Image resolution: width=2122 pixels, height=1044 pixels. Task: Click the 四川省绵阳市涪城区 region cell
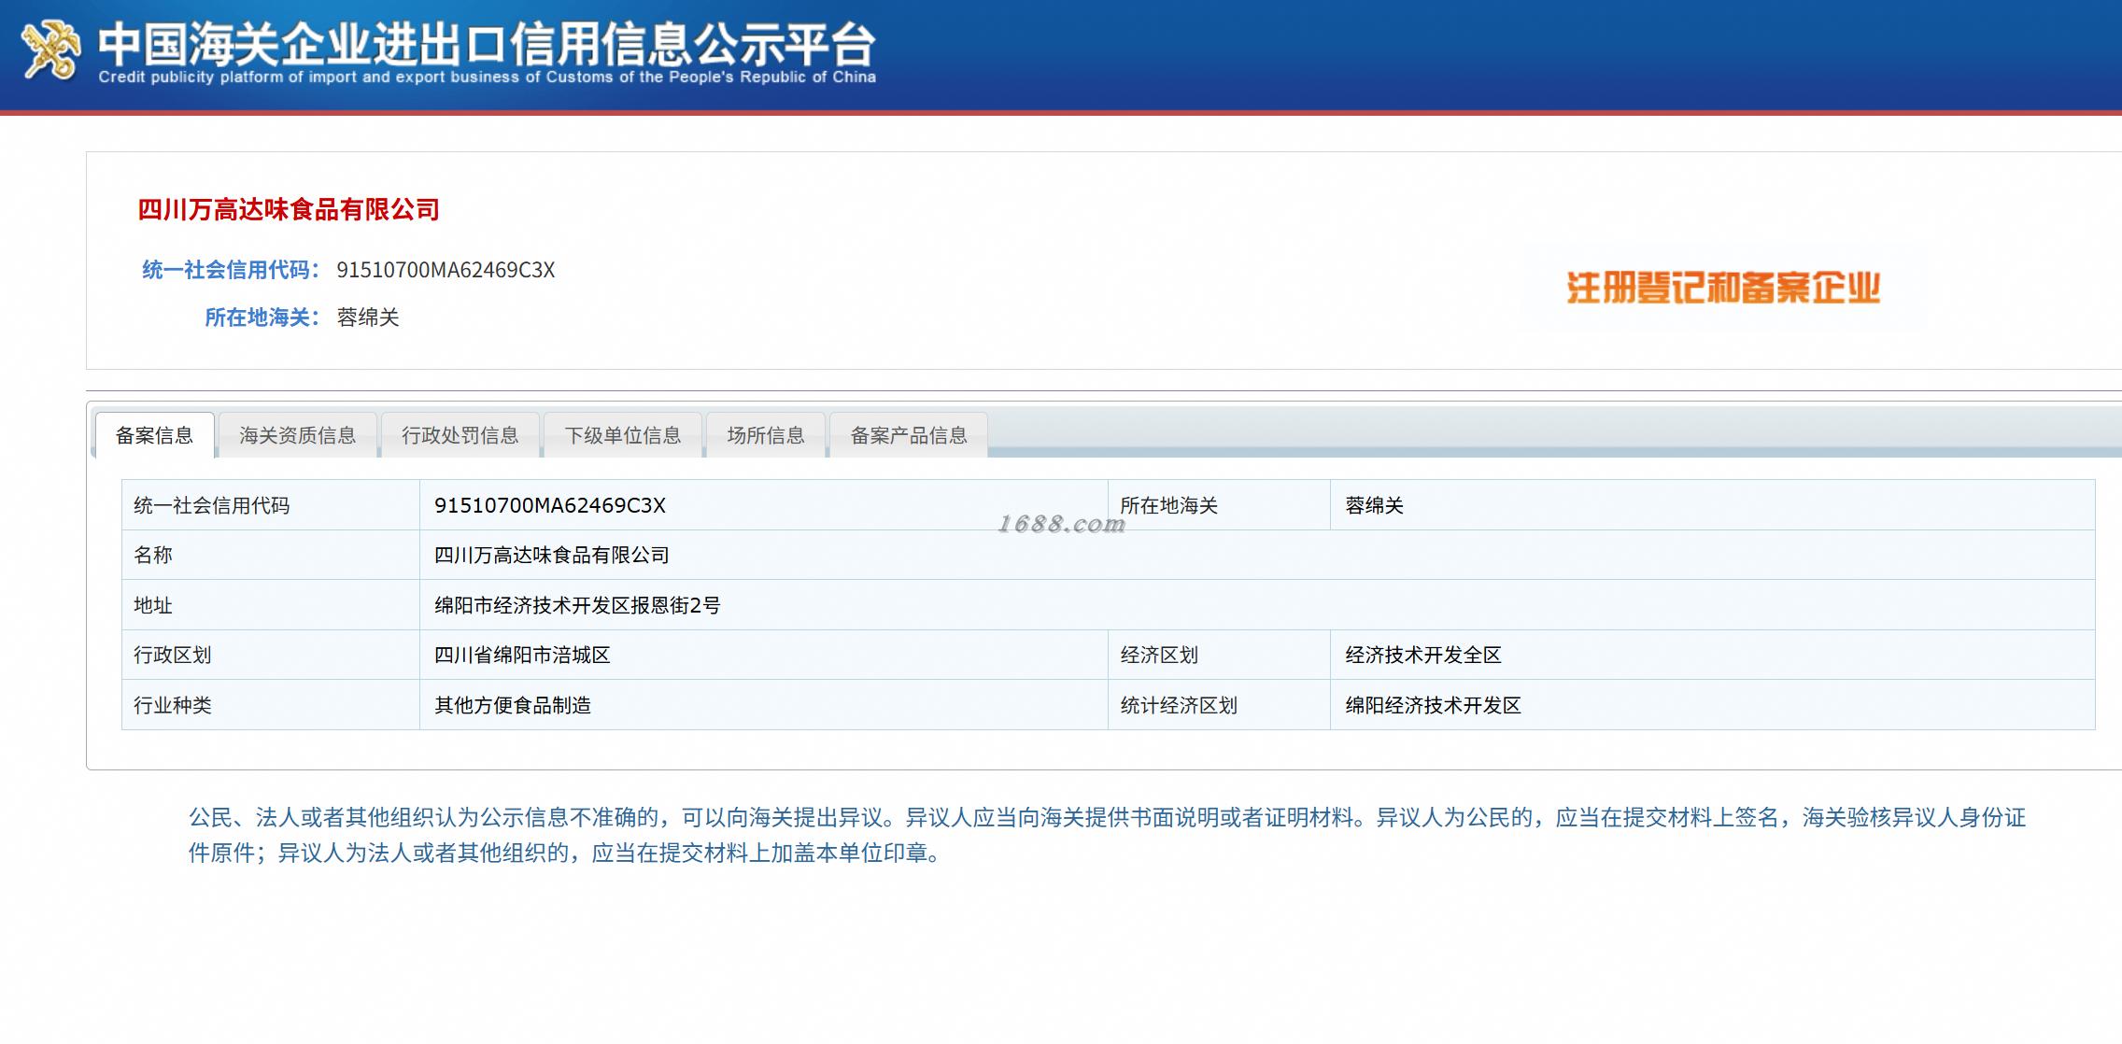(522, 655)
